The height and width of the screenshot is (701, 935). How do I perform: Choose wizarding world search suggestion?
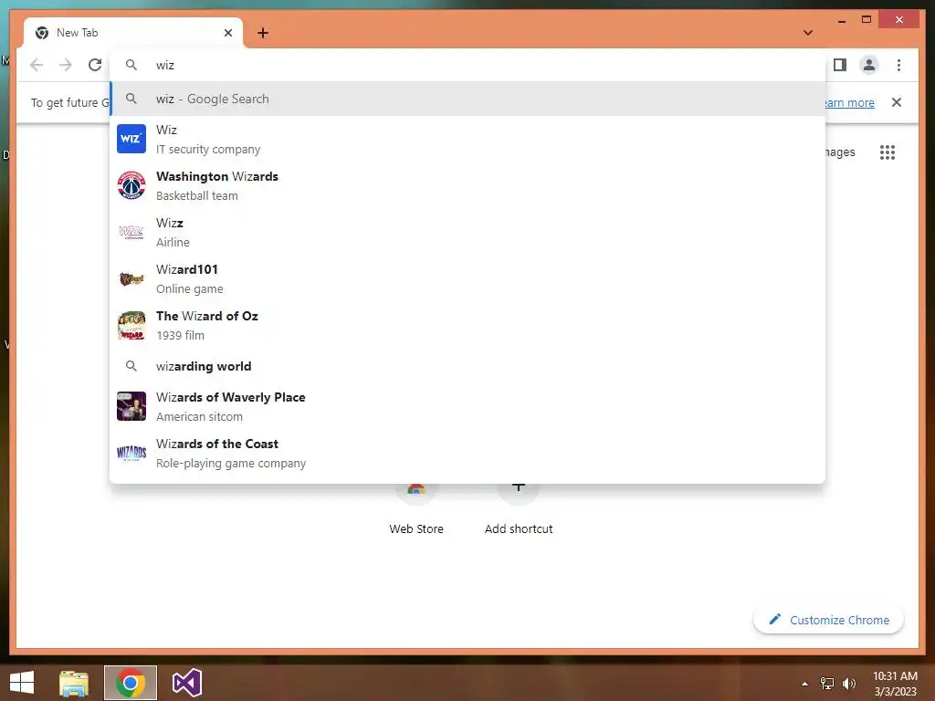tap(468, 366)
